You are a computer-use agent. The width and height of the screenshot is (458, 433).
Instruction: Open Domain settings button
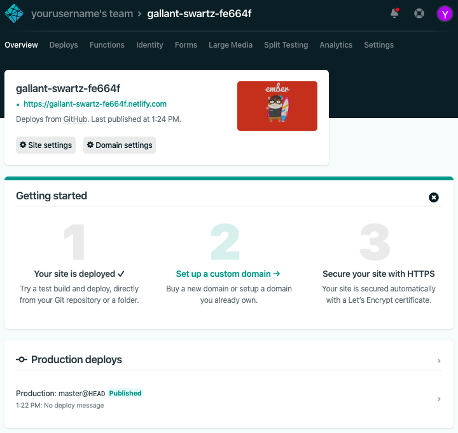120,145
